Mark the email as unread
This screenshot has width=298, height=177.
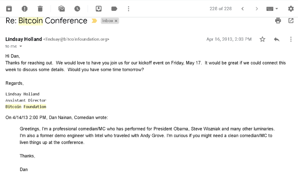62,9
